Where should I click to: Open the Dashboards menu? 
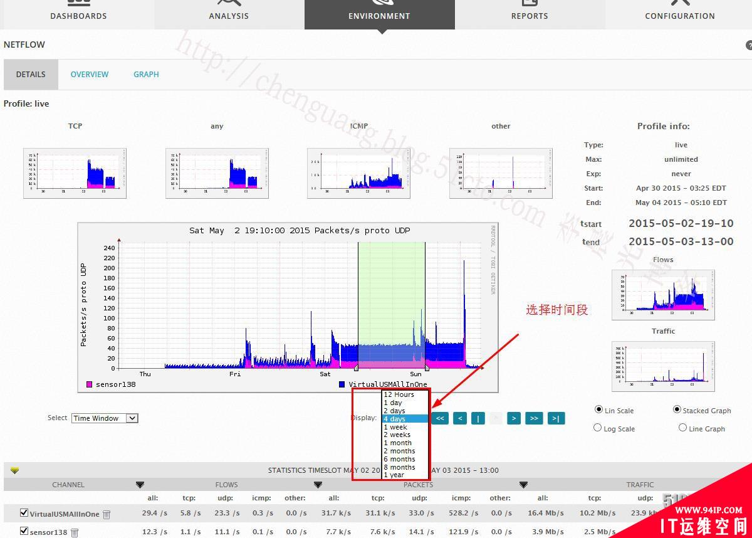78,14
